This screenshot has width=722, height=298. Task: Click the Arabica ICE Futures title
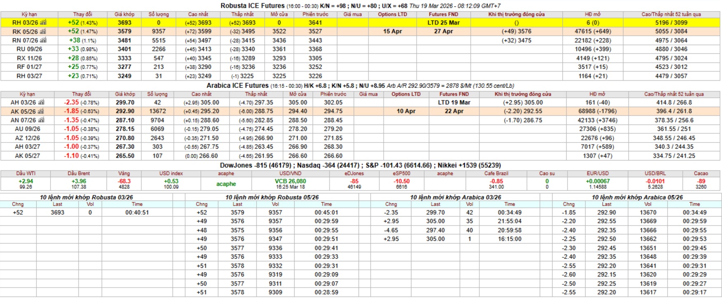238,86
